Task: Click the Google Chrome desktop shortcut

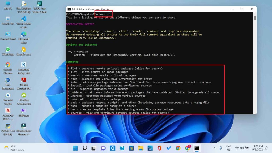Action: pos(8,68)
